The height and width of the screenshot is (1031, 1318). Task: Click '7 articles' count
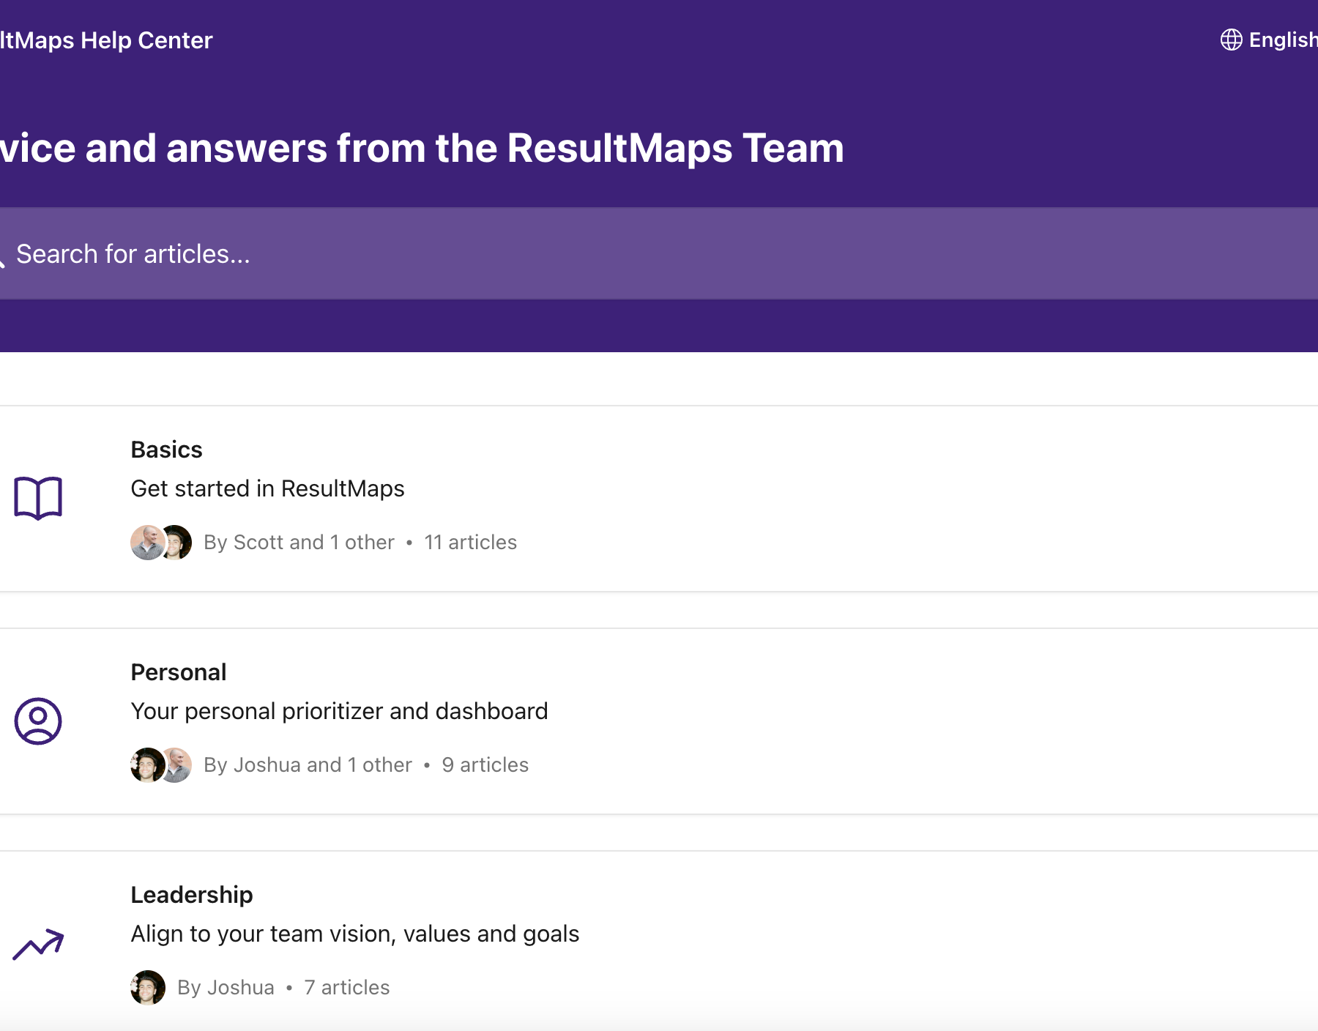347,988
